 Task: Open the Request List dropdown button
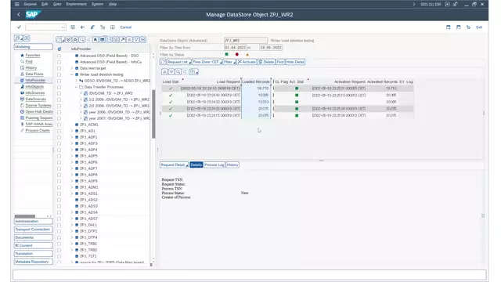tap(178, 62)
